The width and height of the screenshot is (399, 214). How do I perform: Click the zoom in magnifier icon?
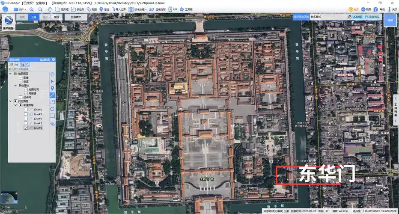coord(32,9)
